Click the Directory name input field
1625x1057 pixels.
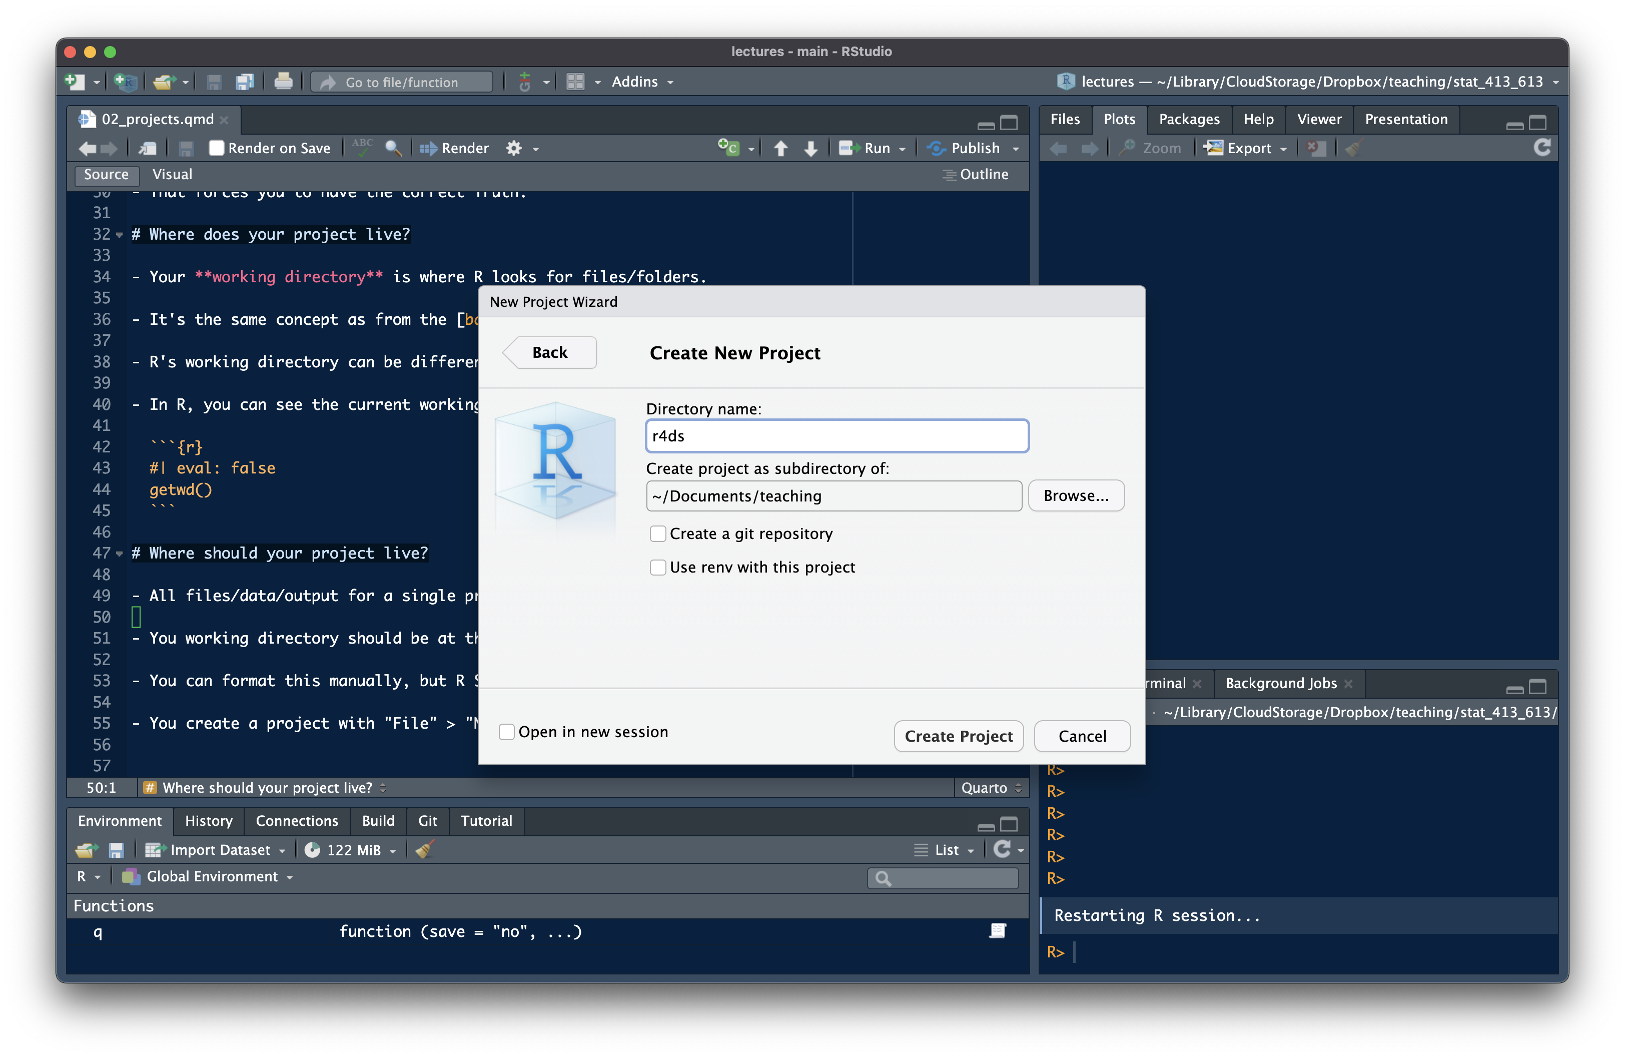click(837, 435)
